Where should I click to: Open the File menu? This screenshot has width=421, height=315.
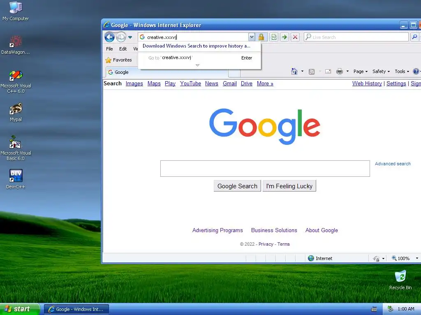pos(109,49)
